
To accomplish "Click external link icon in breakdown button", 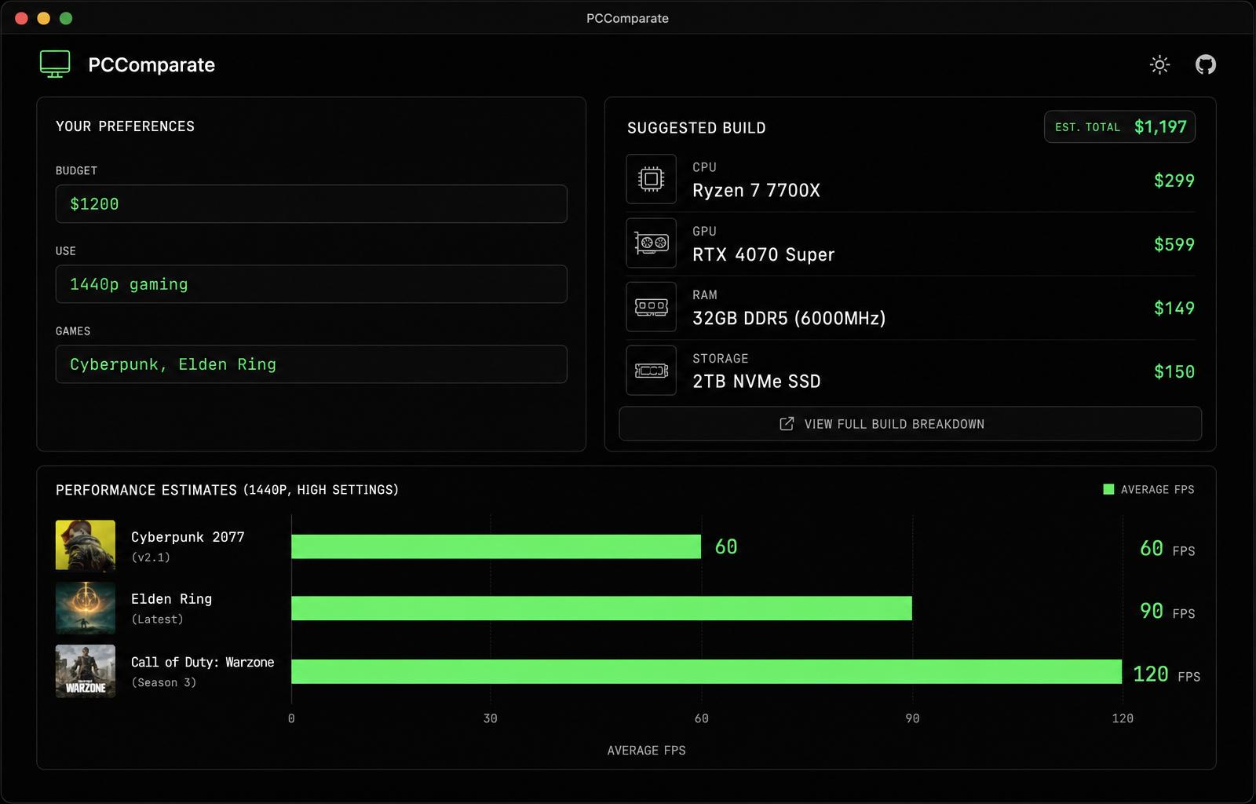I will 787,424.
